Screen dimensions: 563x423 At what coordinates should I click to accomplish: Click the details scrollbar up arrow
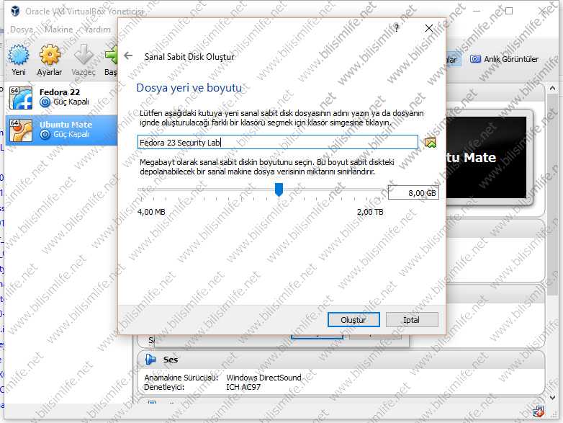[552, 89]
